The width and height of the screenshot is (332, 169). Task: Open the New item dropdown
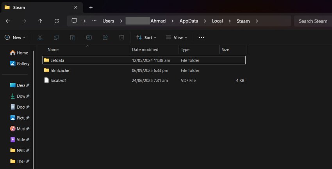coord(15,37)
